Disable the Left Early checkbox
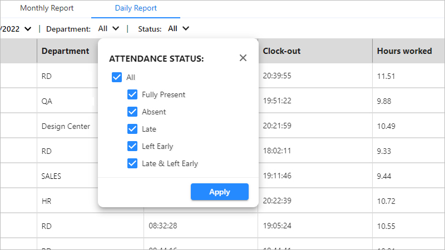This screenshot has width=445, height=250. pyautogui.click(x=132, y=146)
